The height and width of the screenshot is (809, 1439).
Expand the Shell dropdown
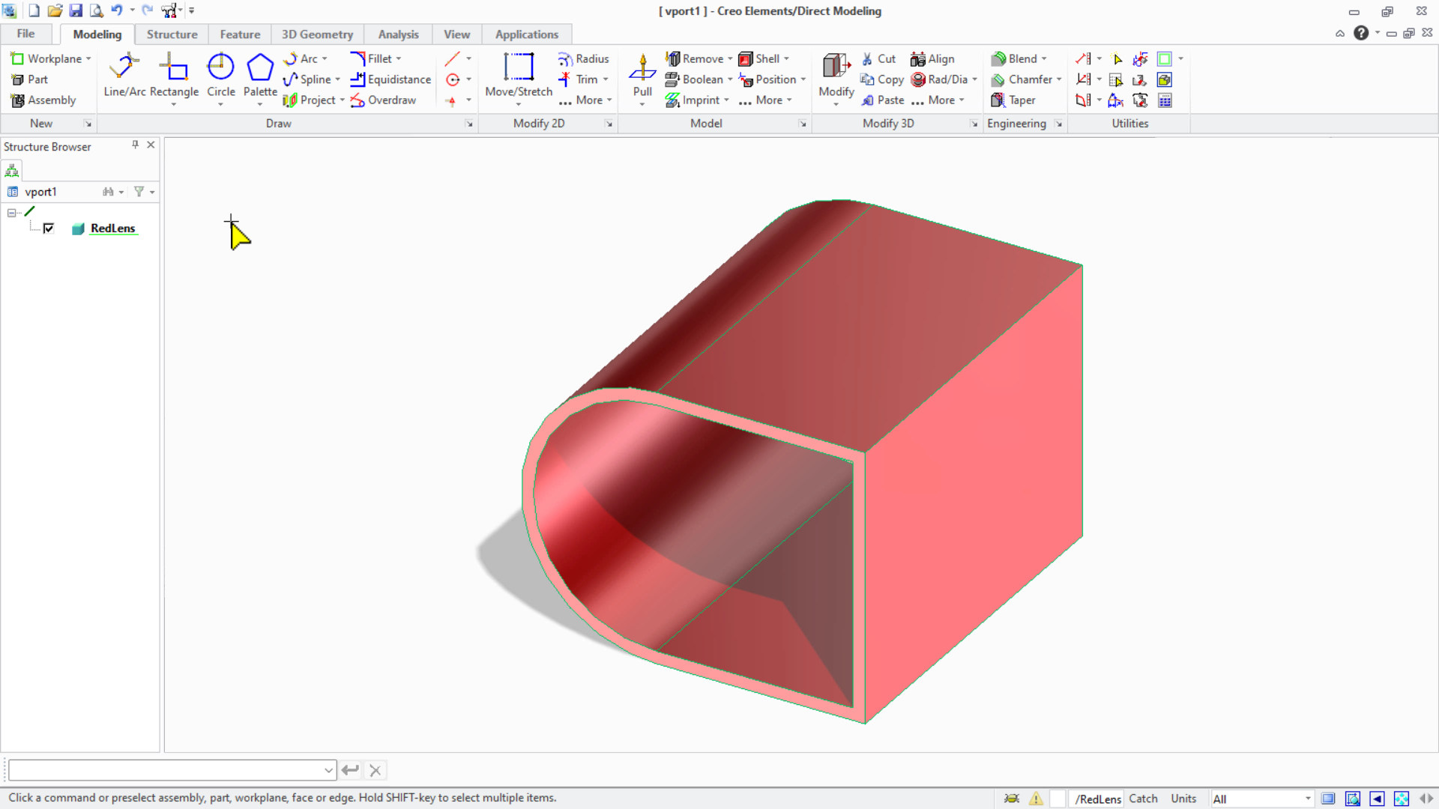point(786,58)
